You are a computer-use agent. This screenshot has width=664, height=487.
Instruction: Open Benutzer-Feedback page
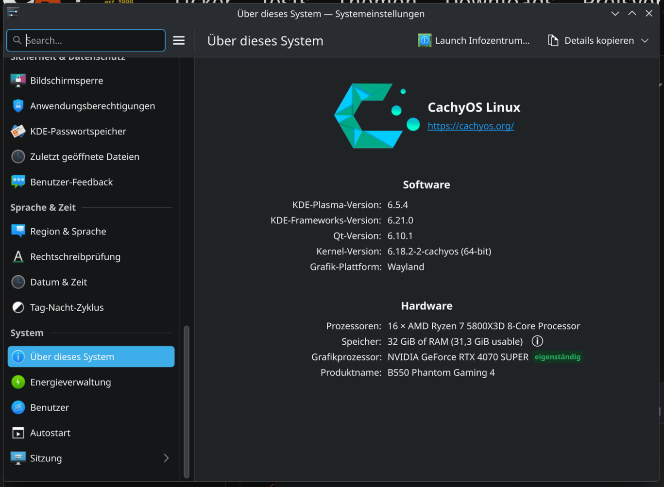tap(91, 182)
